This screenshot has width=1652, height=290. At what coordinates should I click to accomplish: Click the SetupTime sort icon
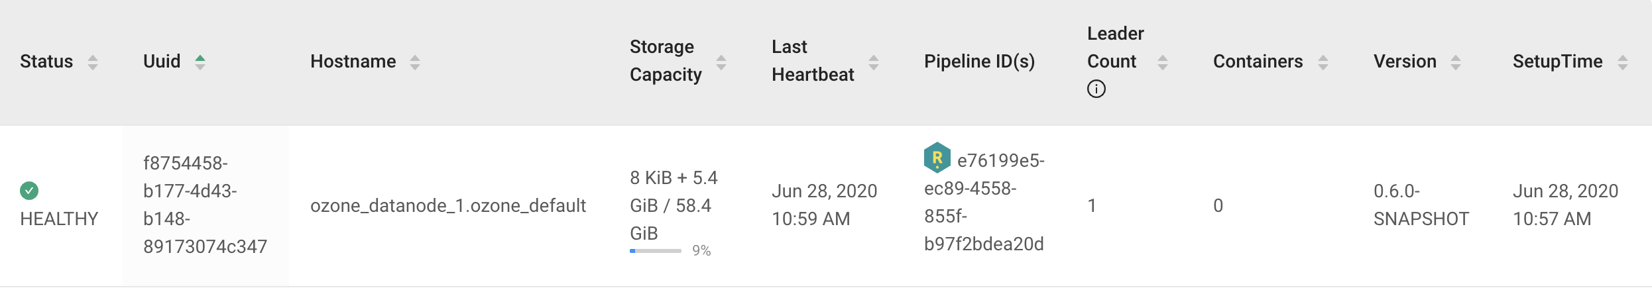pos(1623,62)
